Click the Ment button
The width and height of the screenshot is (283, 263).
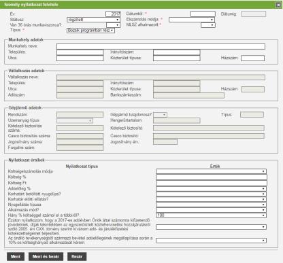pos(16,257)
